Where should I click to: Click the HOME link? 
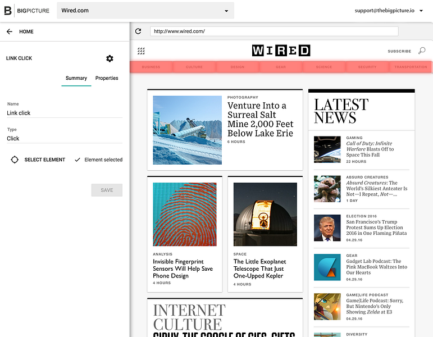(26, 31)
